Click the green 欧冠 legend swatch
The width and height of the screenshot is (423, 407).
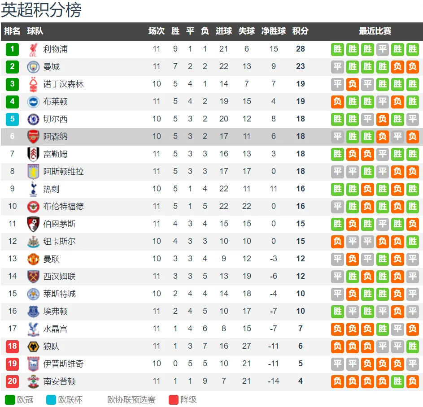tap(10, 400)
